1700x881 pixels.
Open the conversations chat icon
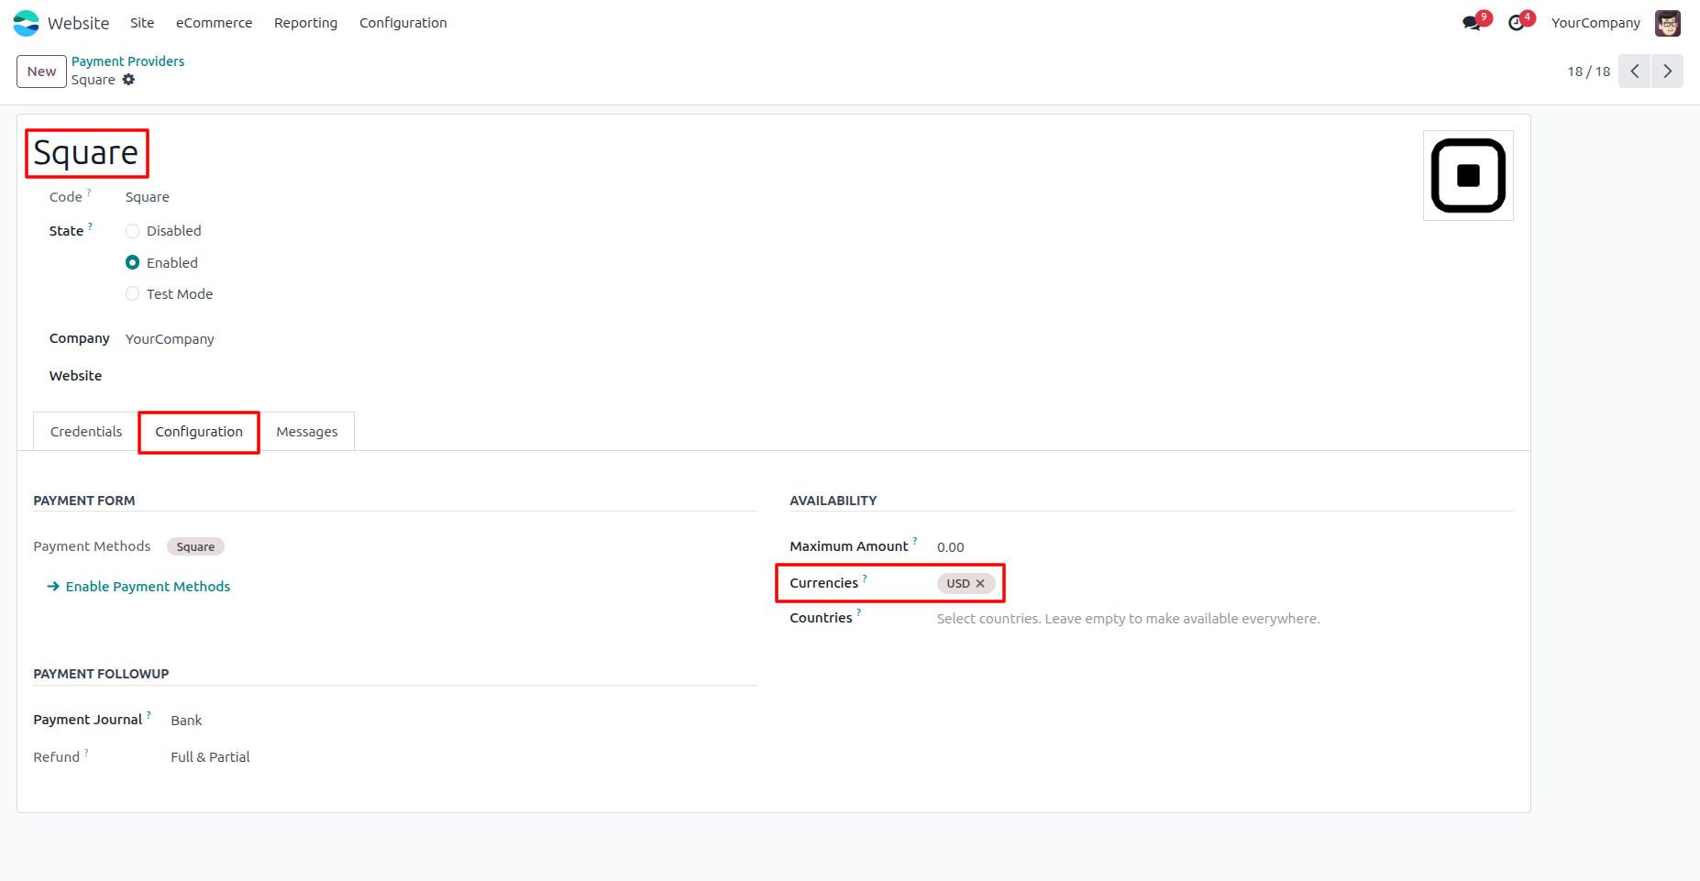coord(1472,23)
